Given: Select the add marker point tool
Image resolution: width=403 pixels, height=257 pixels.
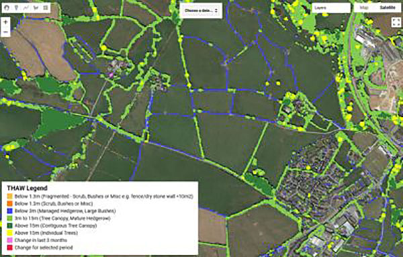Looking at the screenshot, I should point(16,8).
